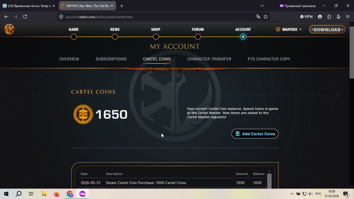Click the Приватный просмотр indicator

(x=298, y=6)
